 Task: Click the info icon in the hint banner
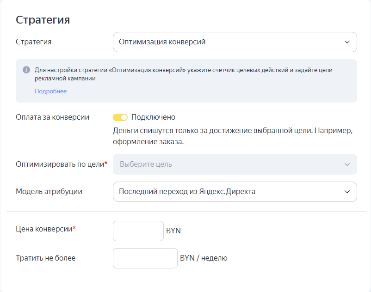click(26, 70)
